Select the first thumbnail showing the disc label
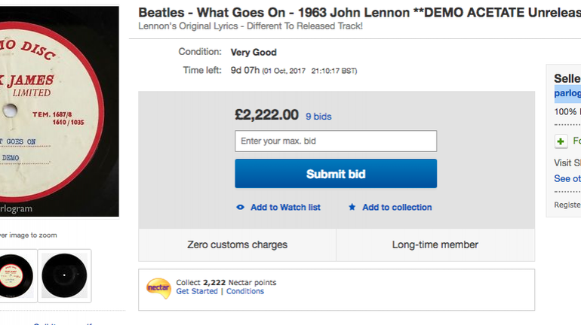Screen dimensions: 581x325 pyautogui.click(x=16, y=275)
